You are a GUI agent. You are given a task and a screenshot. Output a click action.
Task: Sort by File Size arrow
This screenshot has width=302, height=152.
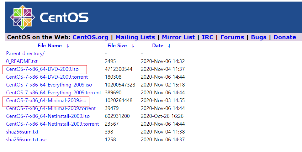[x=133, y=46]
